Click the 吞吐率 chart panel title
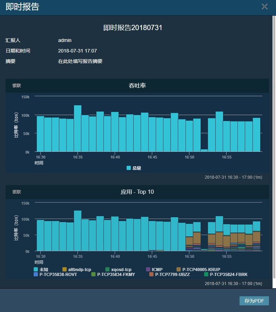This screenshot has width=276, height=312. pos(137,86)
